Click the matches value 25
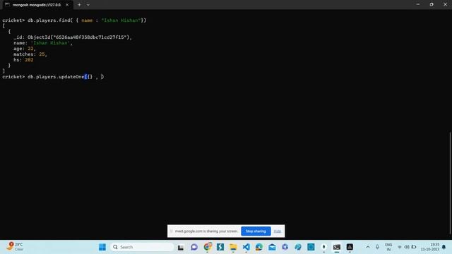452x254 pixels. (42, 54)
